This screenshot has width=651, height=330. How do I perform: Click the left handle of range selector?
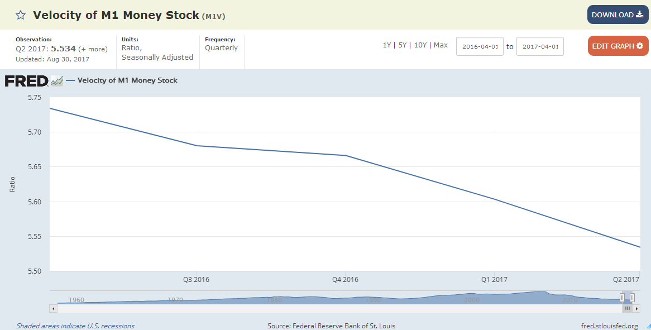pos(622,298)
